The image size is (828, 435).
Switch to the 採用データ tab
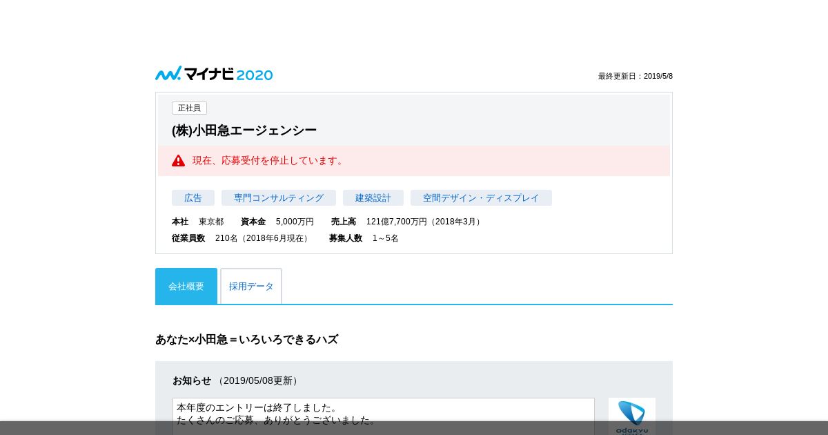[251, 286]
